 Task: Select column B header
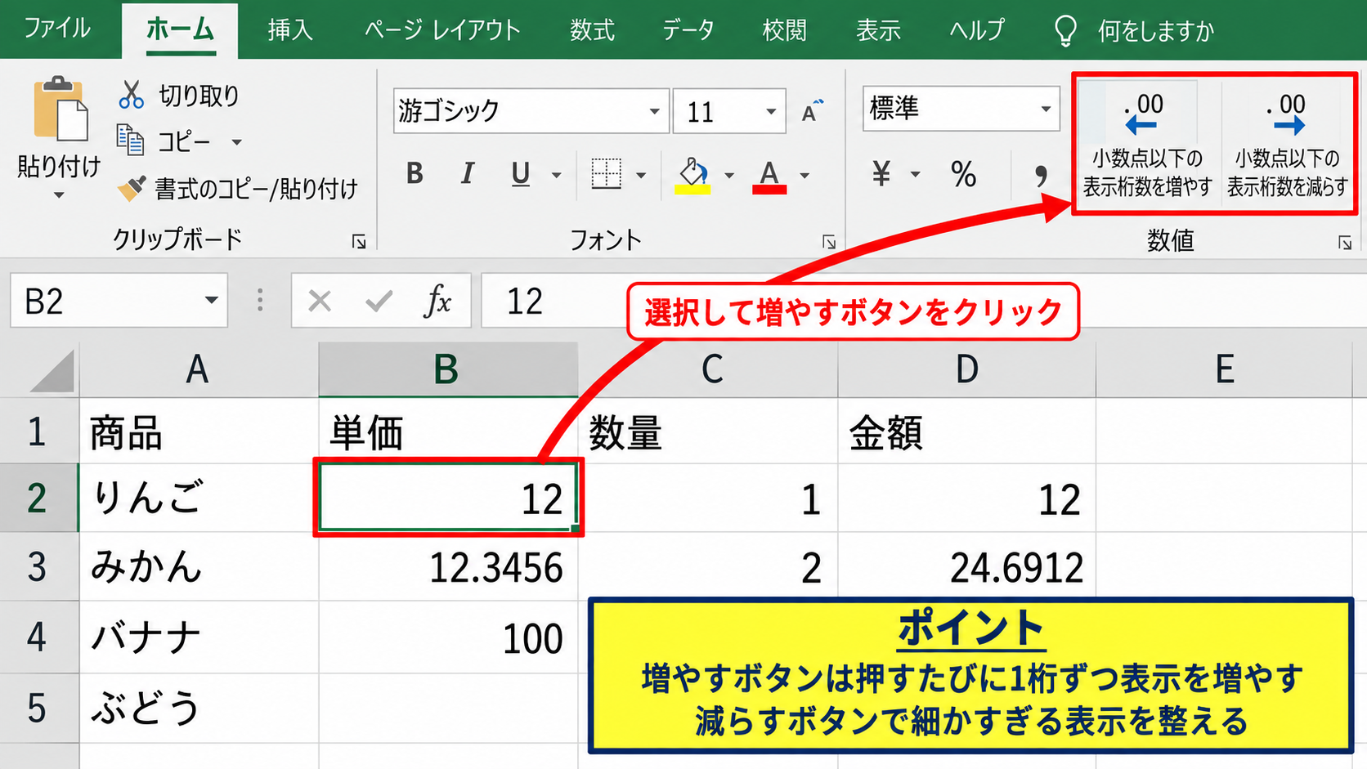(448, 369)
